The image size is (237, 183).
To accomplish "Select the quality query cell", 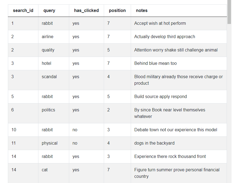I will pos(48,50).
